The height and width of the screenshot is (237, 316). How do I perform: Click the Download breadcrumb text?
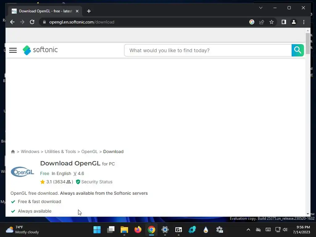pyautogui.click(x=113, y=152)
